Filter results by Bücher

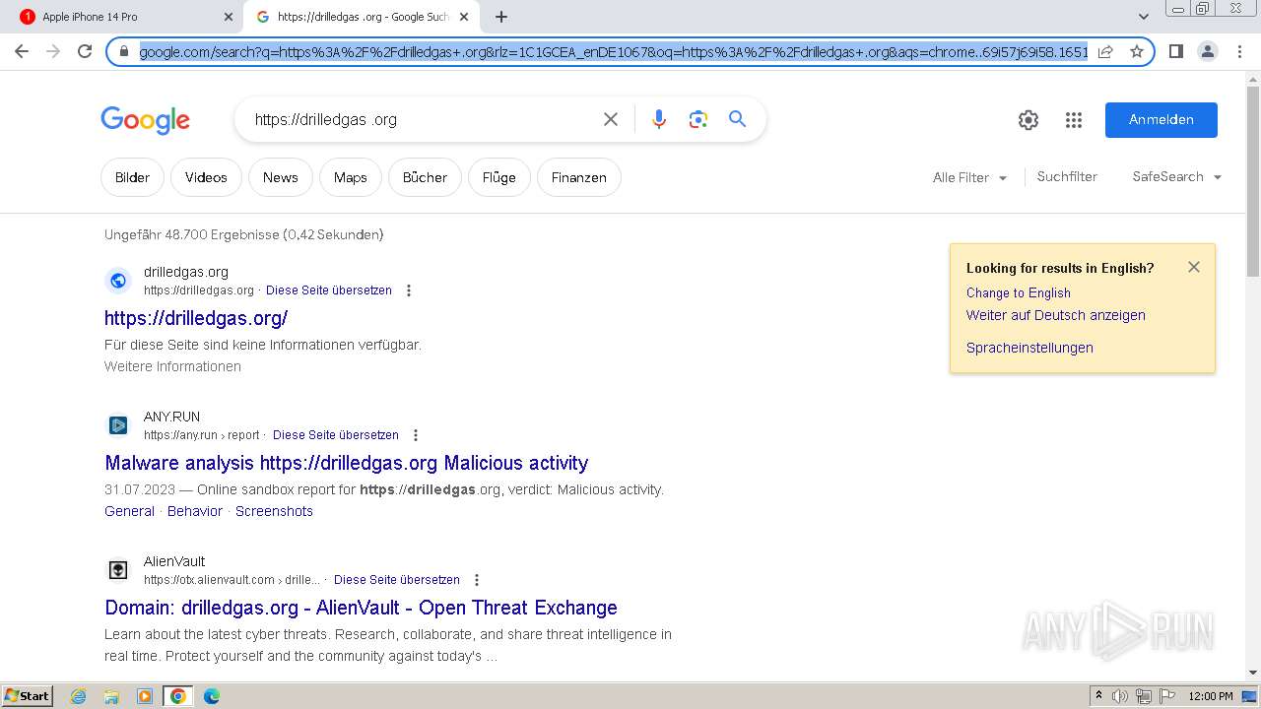pos(425,177)
